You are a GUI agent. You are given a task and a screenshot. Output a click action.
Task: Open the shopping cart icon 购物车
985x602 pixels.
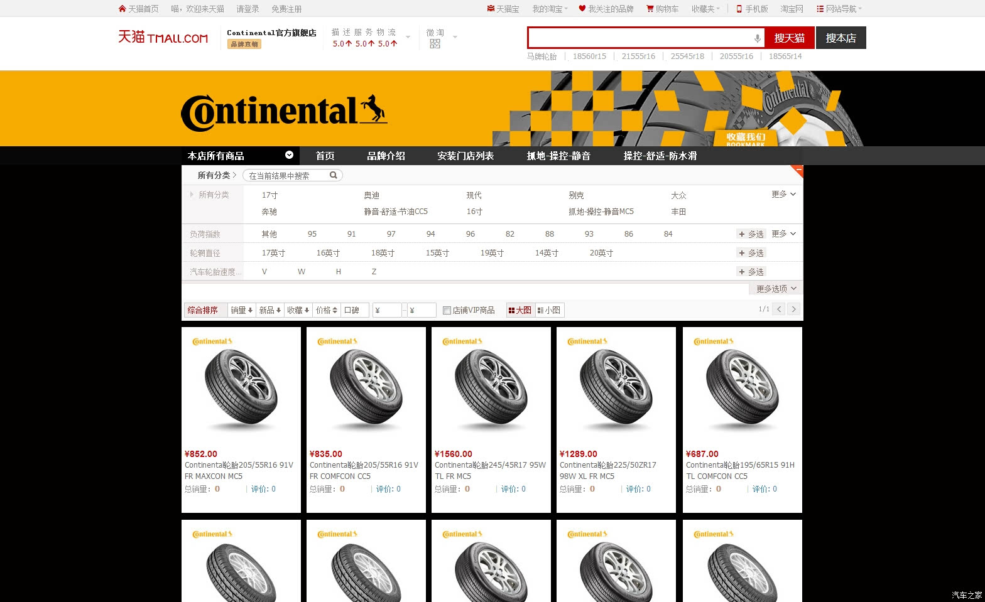pyautogui.click(x=650, y=9)
